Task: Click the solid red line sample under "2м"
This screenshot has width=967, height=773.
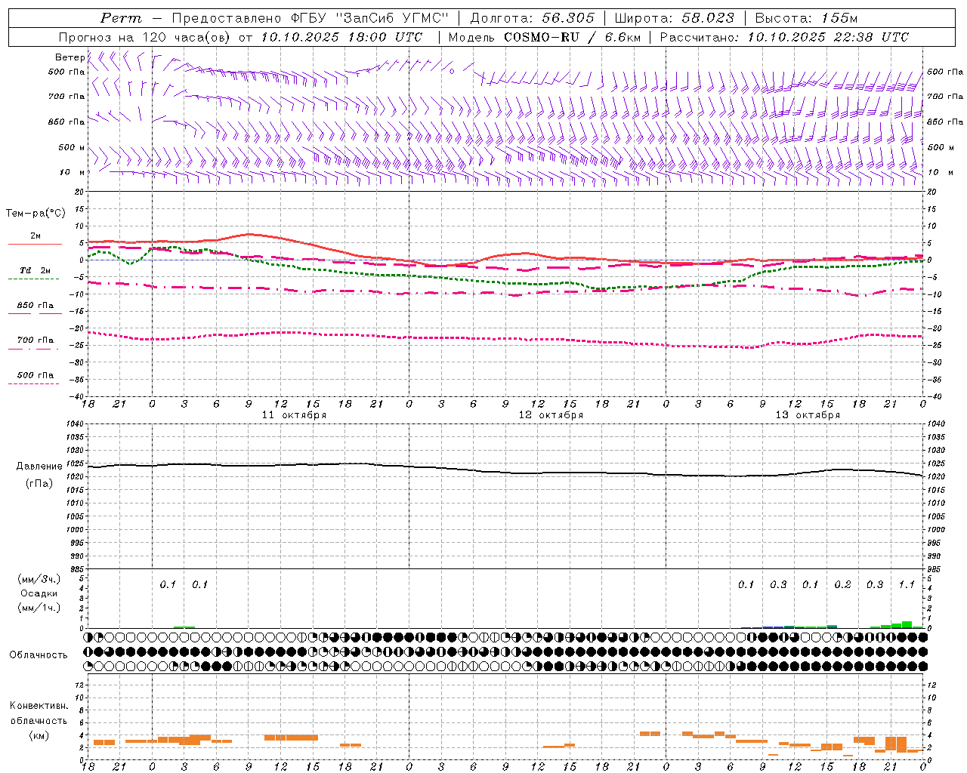Action: point(35,245)
